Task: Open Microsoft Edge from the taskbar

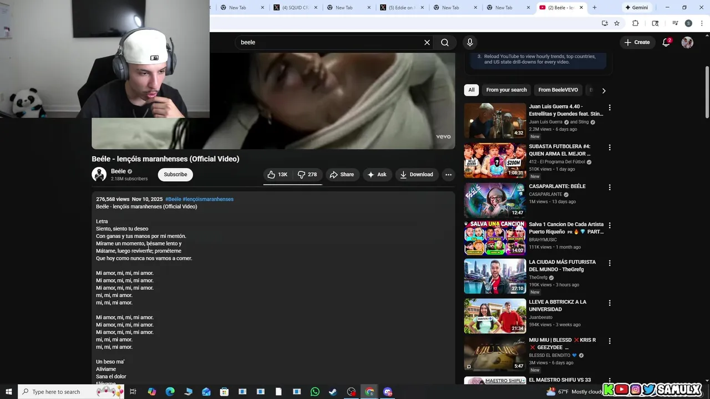Action: pyautogui.click(x=170, y=392)
